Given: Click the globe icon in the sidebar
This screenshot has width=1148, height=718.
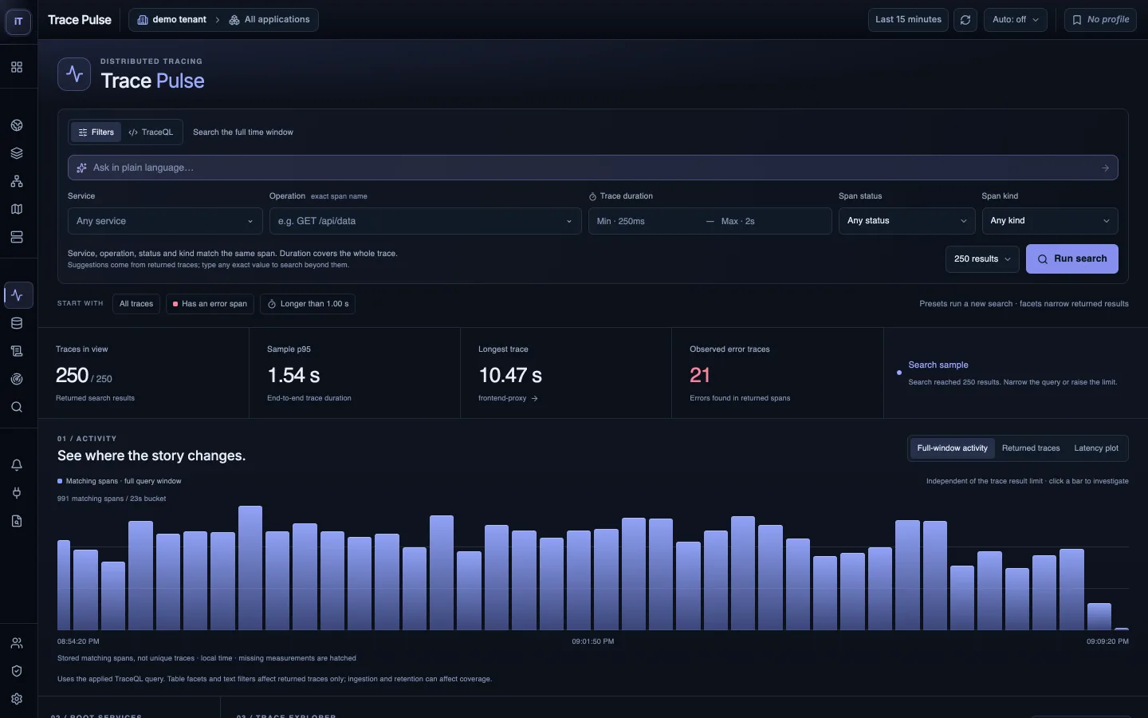Looking at the screenshot, I should click(17, 125).
